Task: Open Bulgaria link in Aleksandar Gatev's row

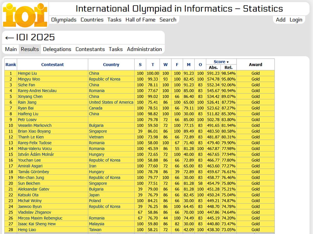Action: 96,189
